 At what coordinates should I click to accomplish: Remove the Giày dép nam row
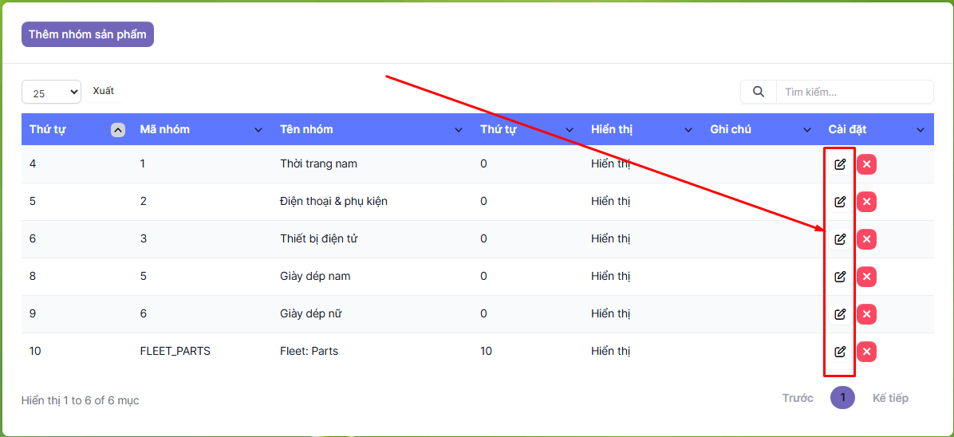[x=866, y=277]
